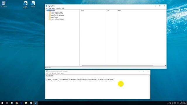Show hidden system tray icons
187x105 pixels.
[168, 103]
